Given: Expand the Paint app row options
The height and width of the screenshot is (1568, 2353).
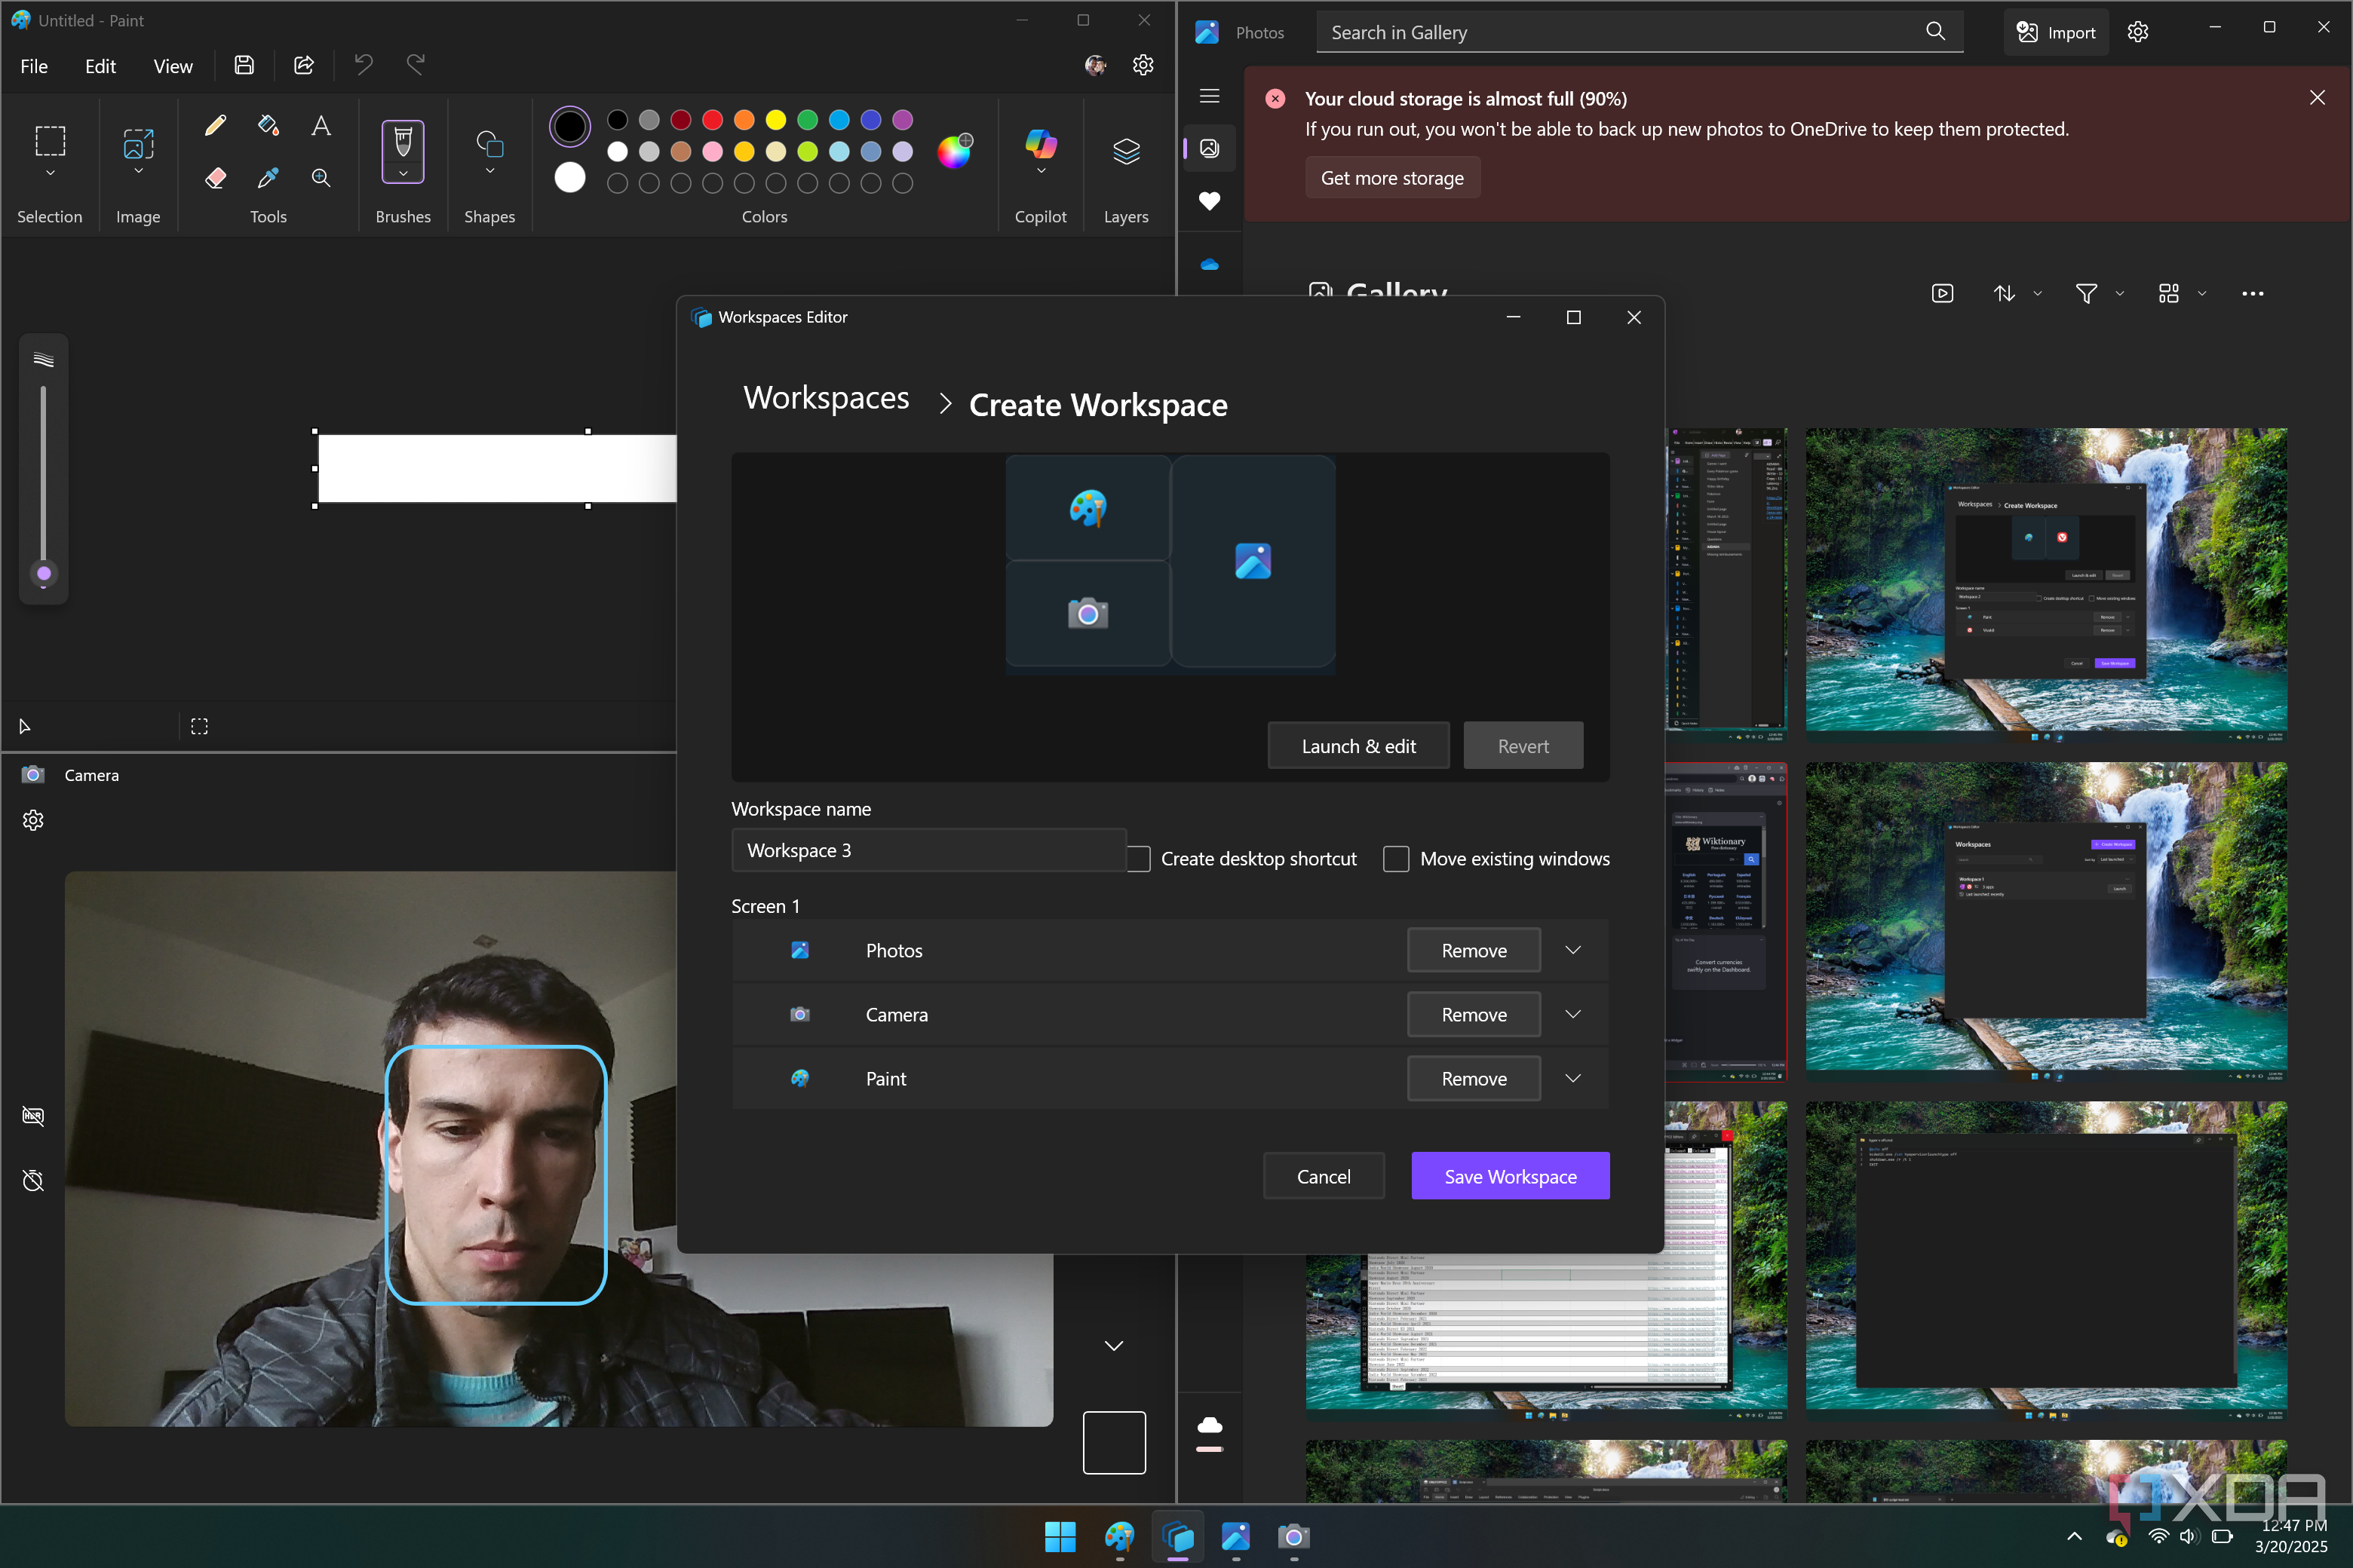Looking at the screenshot, I should point(1572,1078).
